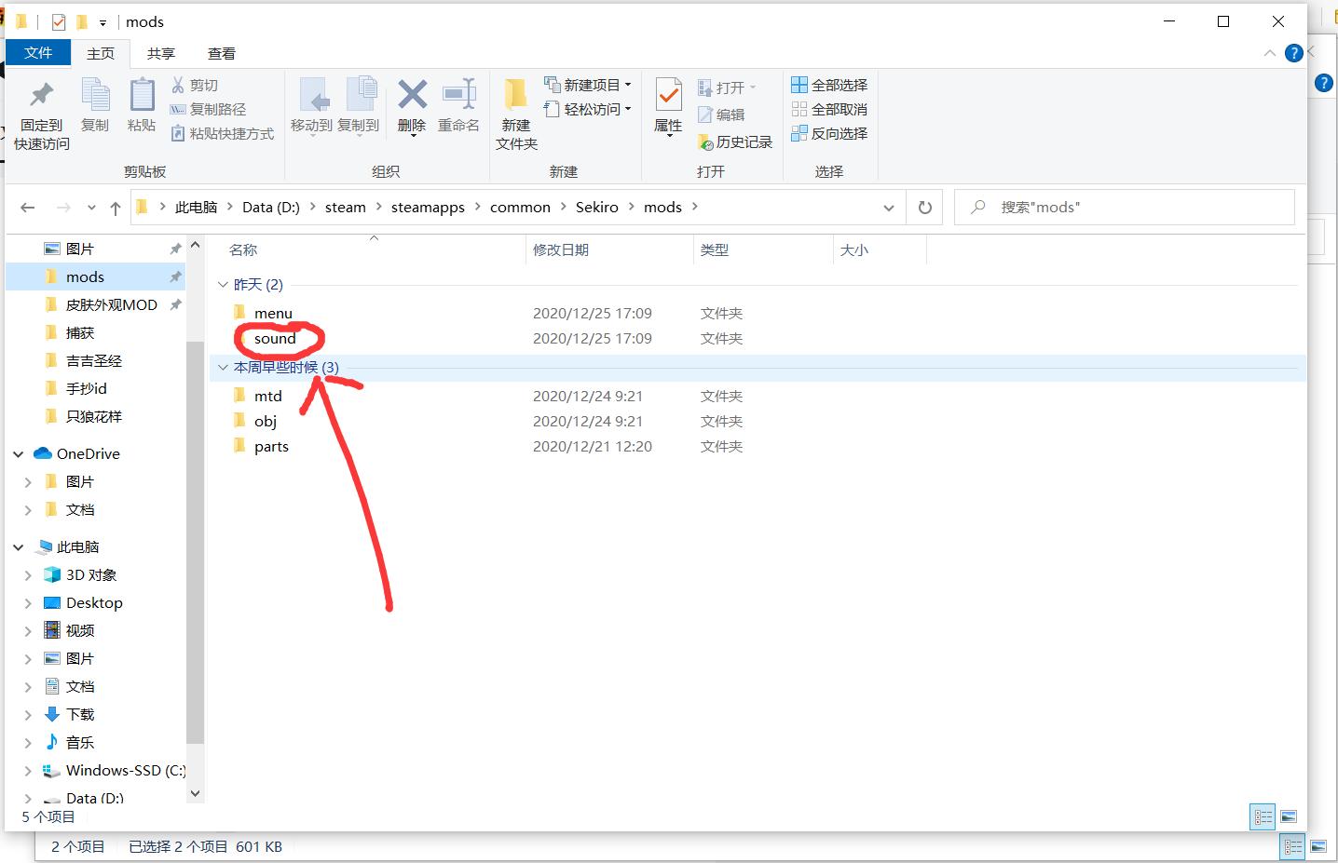
Task: Click the Delete (删除) red X icon
Action: (x=412, y=95)
